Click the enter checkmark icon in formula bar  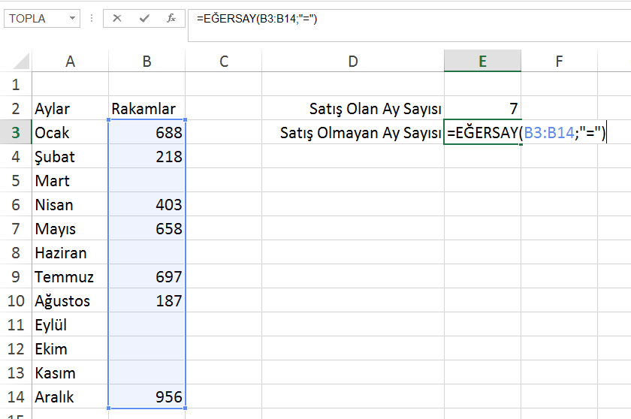point(144,18)
